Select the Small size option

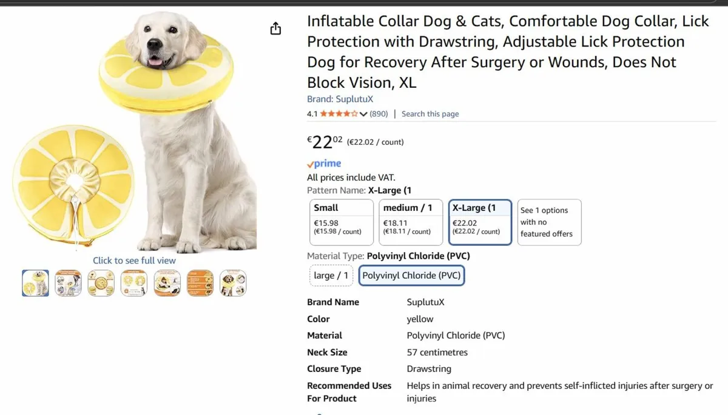click(x=341, y=222)
